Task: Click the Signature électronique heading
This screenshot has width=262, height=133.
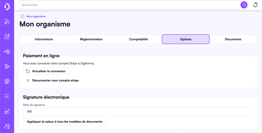Action: pos(46,97)
